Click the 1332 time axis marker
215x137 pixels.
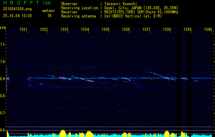point(44,29)
